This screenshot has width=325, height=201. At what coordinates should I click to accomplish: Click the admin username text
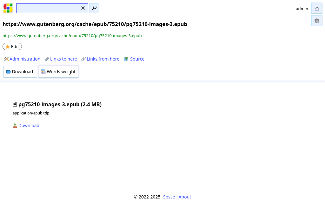pos(302,9)
